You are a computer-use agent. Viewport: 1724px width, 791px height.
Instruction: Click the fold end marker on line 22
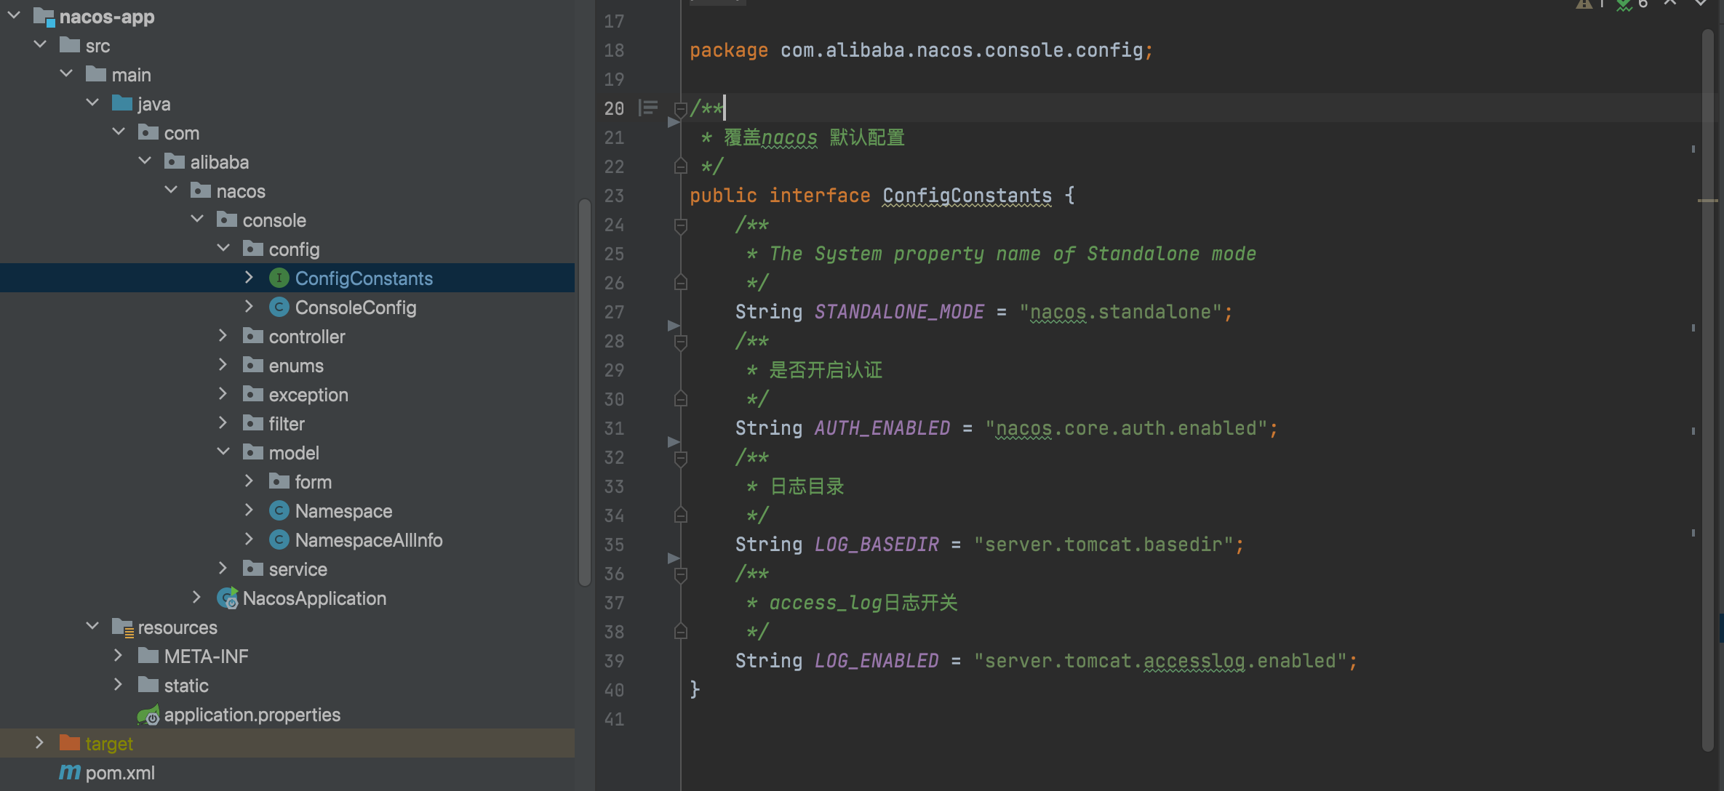click(x=681, y=166)
